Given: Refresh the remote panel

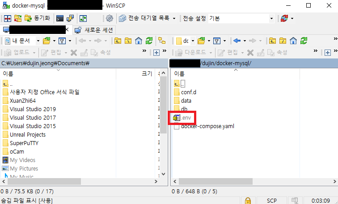Looking at the screenshot, I should [x=304, y=41].
